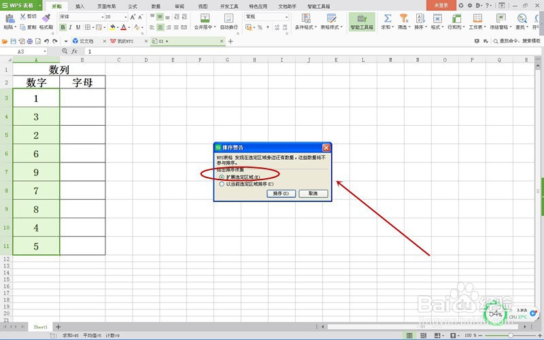Image resolution: width=544 pixels, height=340 pixels.
Task: Click Wrap Text (自动换行) icon
Action: coord(228,18)
